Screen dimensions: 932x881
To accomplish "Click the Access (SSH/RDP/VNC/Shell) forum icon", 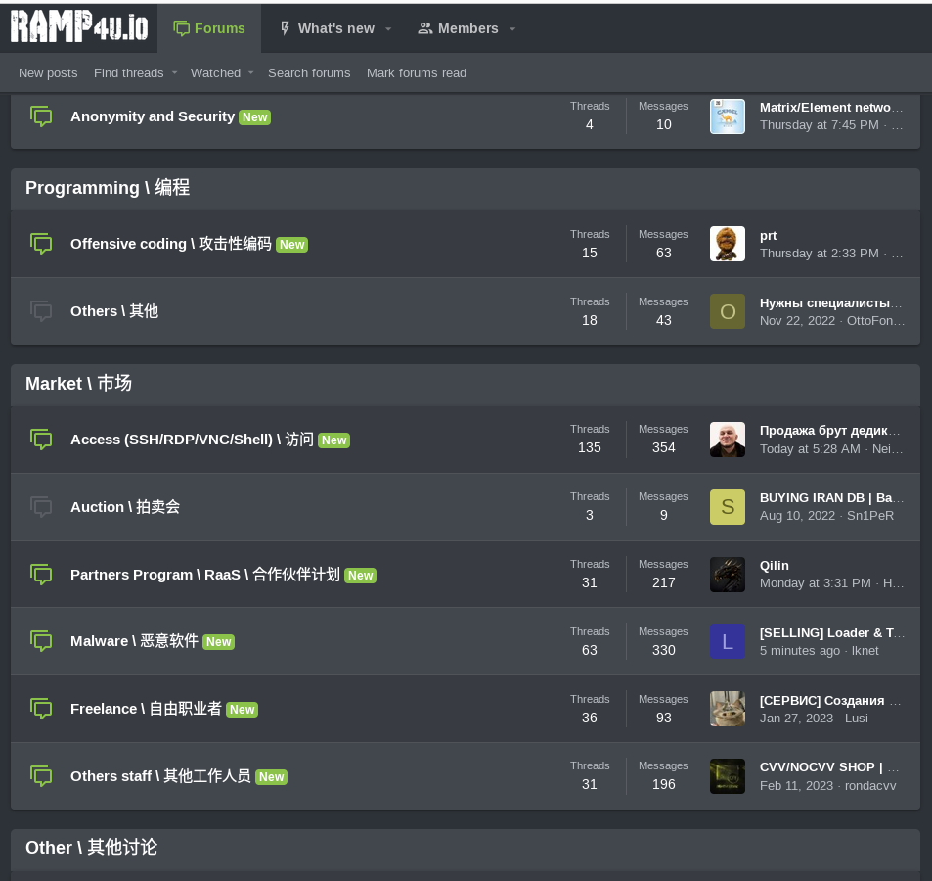I will 41,440.
